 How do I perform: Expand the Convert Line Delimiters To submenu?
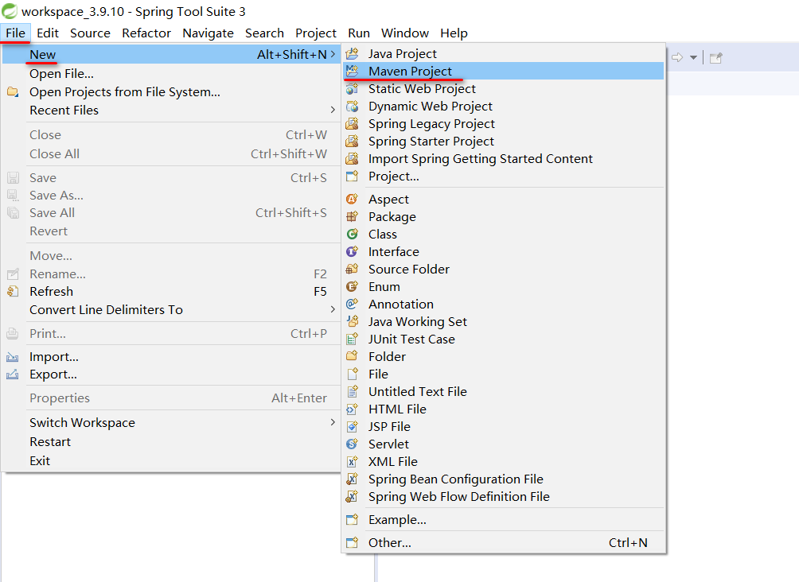tap(332, 309)
